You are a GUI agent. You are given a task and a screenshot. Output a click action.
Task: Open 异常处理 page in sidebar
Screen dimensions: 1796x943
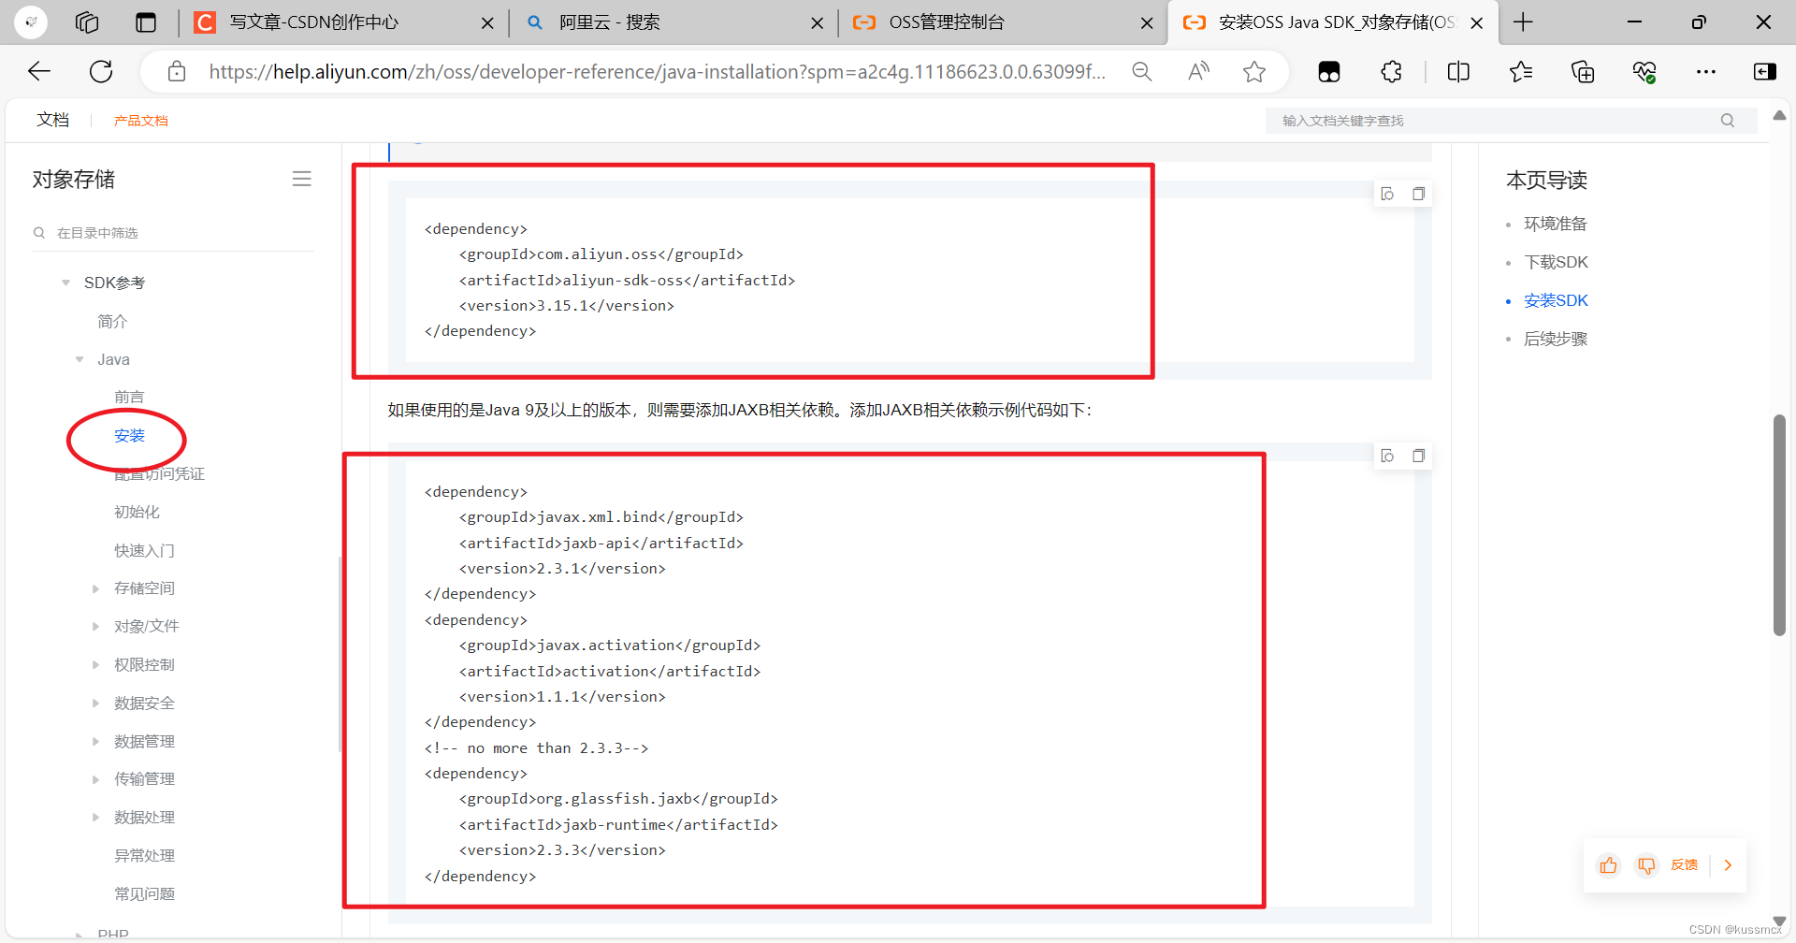pyautogui.click(x=144, y=856)
